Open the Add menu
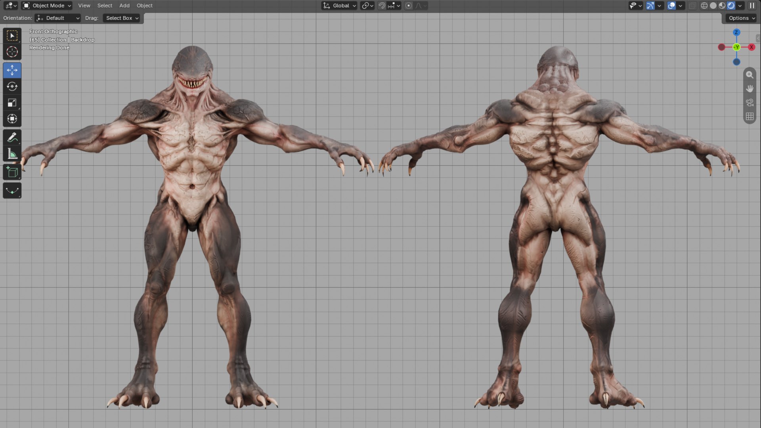Screen dimensions: 761x428 [x=124, y=6]
